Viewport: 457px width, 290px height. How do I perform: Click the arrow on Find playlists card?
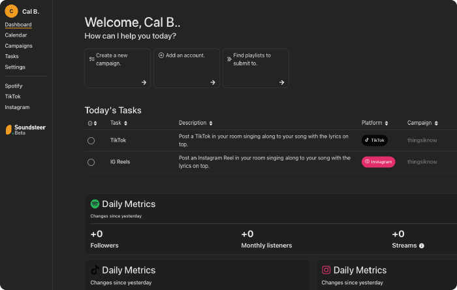pos(282,82)
